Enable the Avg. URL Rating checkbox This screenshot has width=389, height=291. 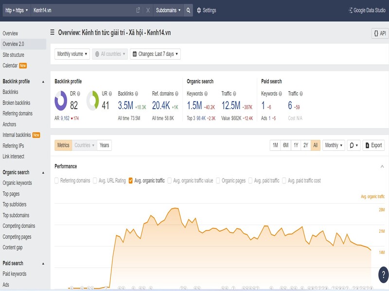tap(95, 180)
